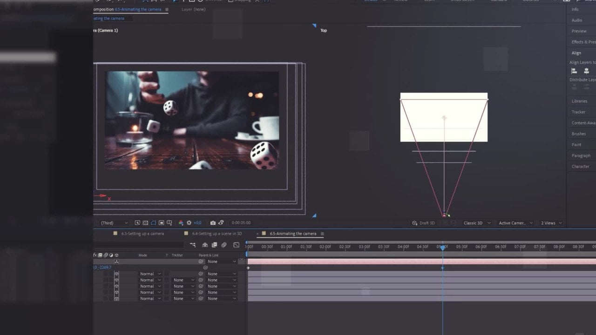Image resolution: width=596 pixels, height=335 pixels.
Task: Toggle mask and shape path visibility
Action: [153, 223]
